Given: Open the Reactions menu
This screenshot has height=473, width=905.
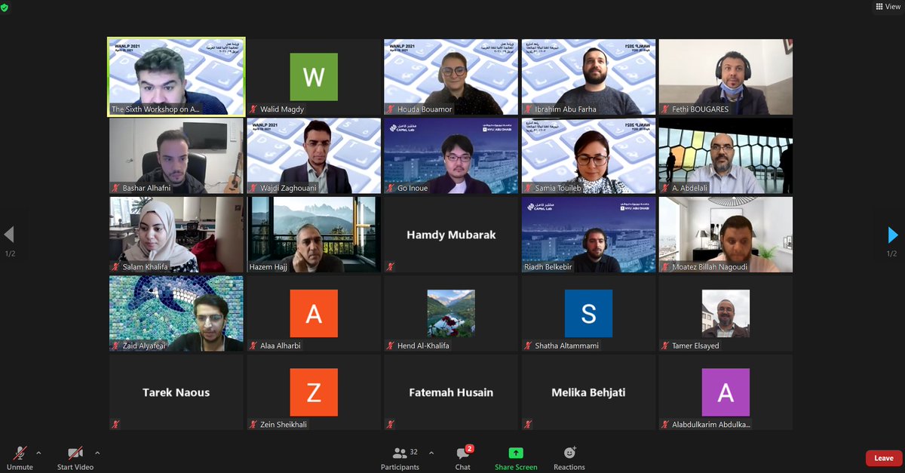Looking at the screenshot, I should [x=569, y=458].
